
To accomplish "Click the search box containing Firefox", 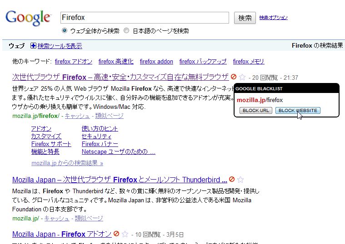I will coord(145,18).
